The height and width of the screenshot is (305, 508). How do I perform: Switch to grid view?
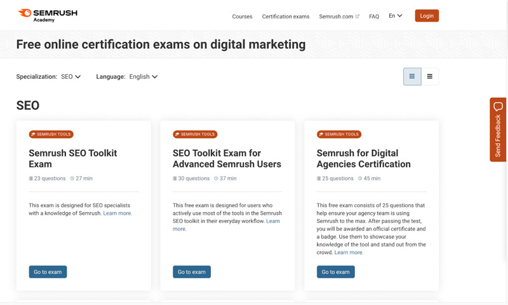pos(412,76)
